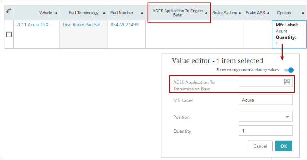Click the dot beside ACES Application To Engine Base
Image resolution: width=307 pixels, height=160 pixels.
pos(206,13)
